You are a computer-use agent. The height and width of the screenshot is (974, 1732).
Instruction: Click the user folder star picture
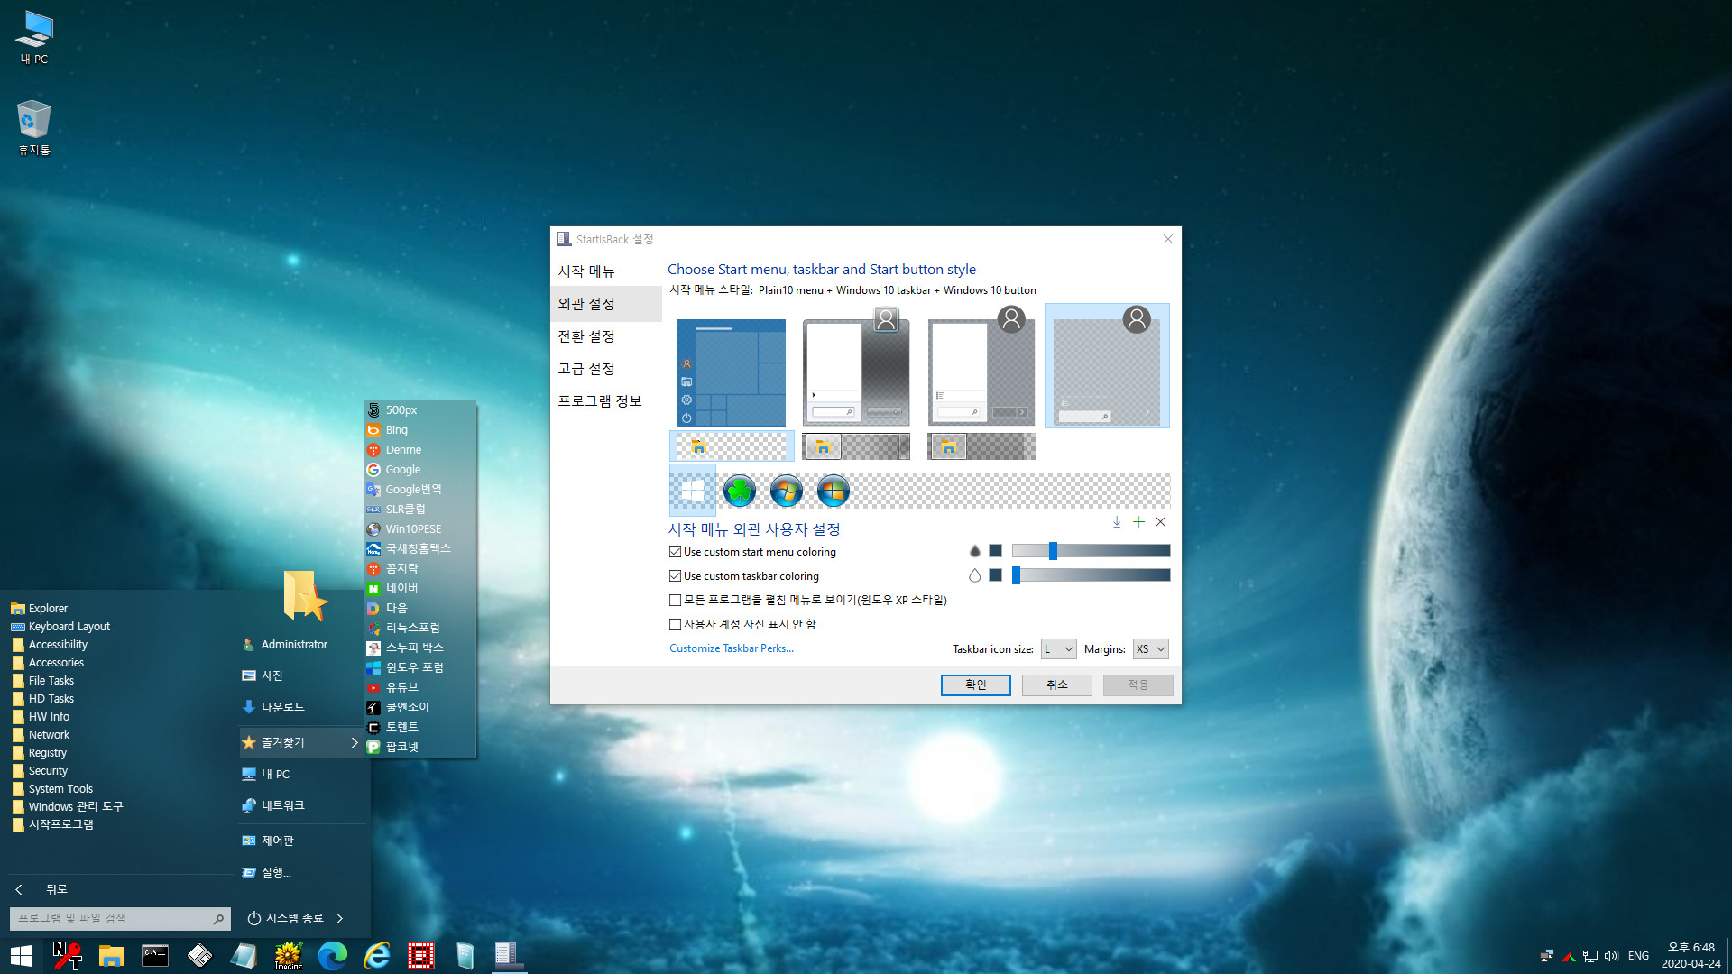[x=305, y=595]
